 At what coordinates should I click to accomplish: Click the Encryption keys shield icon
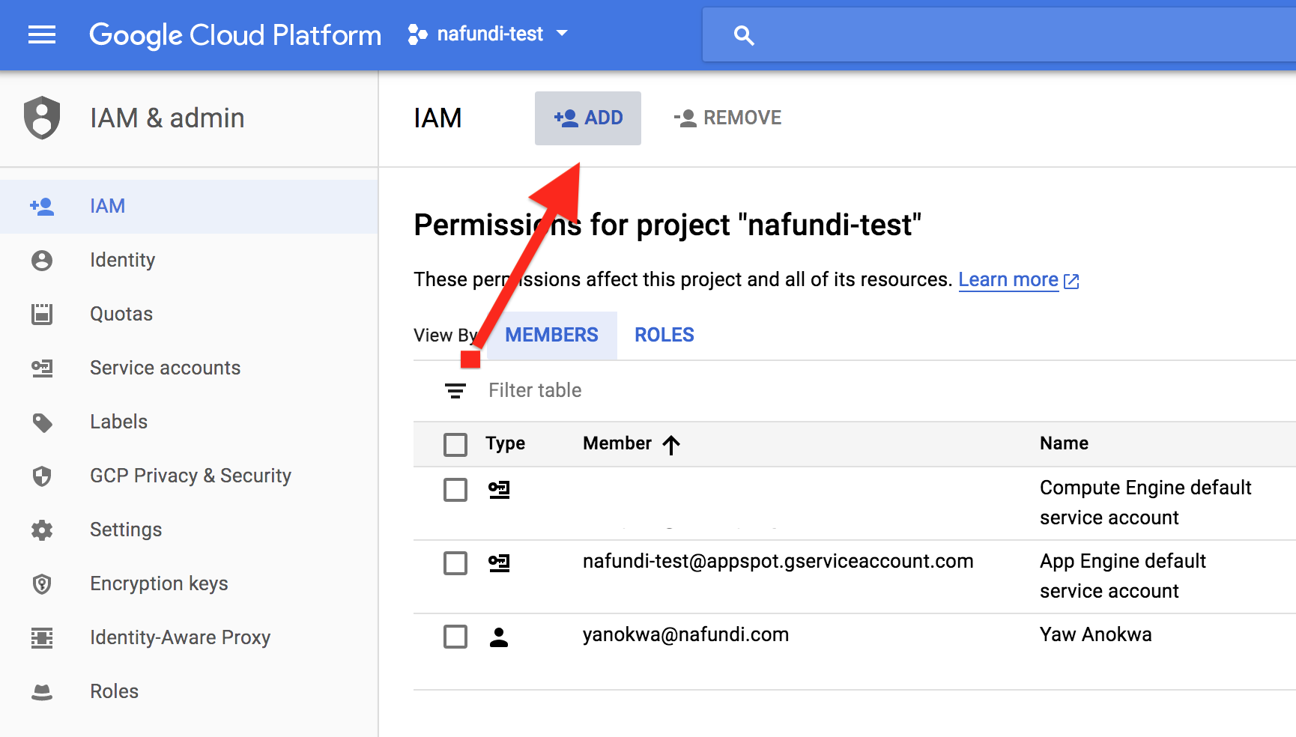click(42, 583)
